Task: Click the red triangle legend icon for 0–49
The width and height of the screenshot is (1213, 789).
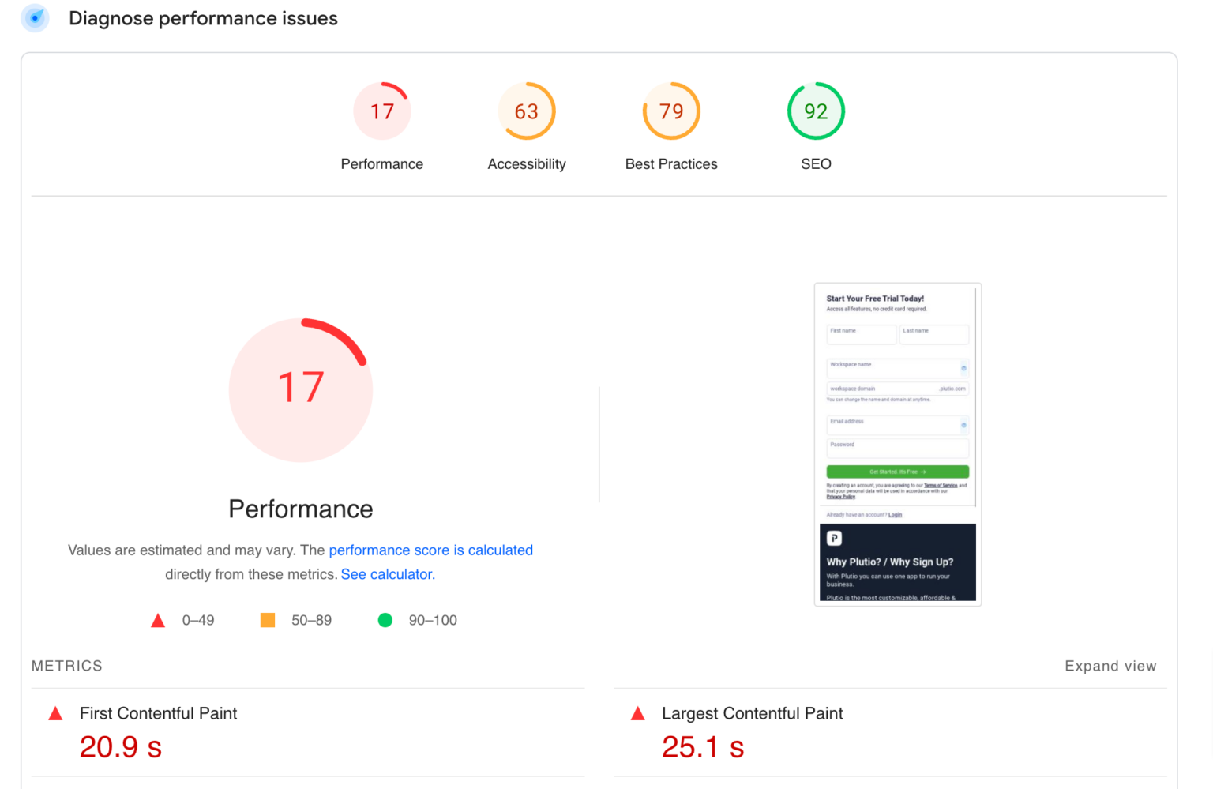Action: pyautogui.click(x=158, y=621)
